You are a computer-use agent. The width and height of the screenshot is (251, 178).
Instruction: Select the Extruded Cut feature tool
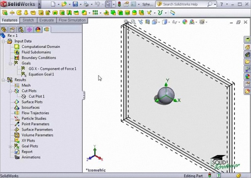41,13
